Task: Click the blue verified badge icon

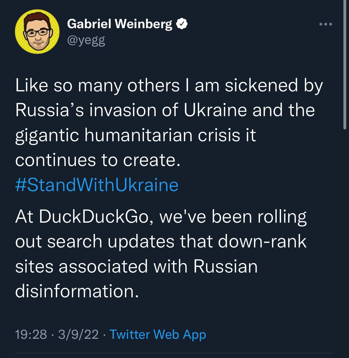Action: 181,24
